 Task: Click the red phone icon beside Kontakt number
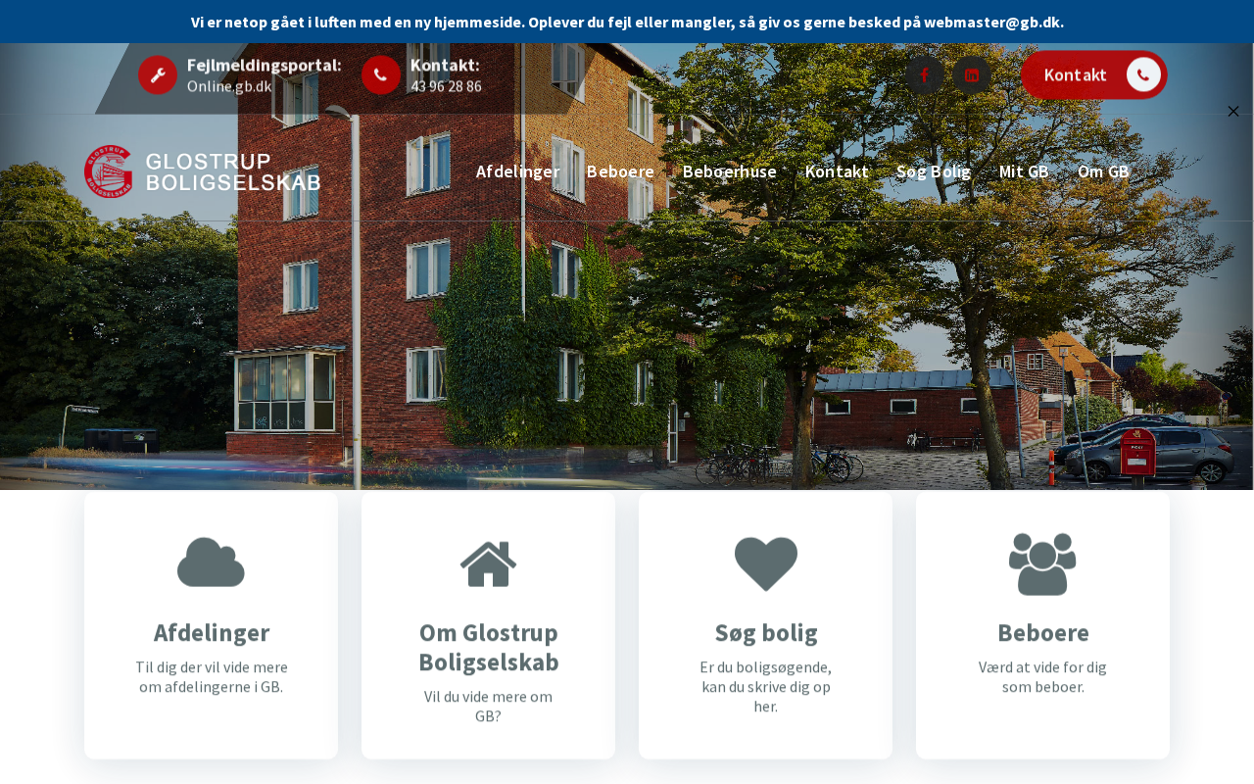click(381, 75)
